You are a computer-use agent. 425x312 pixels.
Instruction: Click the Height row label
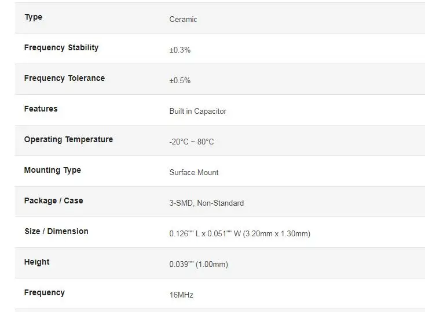(36, 262)
